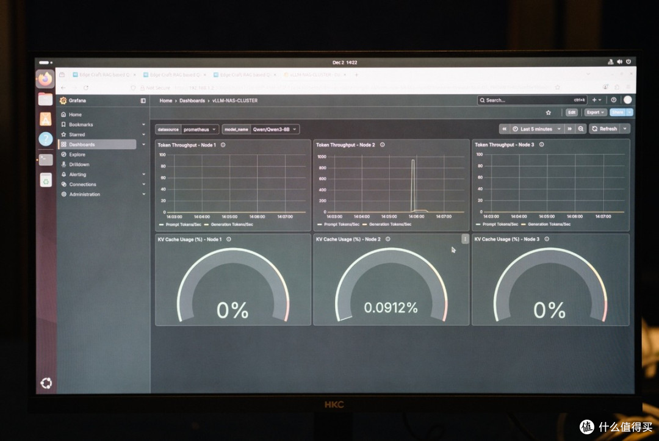Open the model_name Qwen/Qwen3-8B dropdown
659x441 pixels.
(275, 129)
